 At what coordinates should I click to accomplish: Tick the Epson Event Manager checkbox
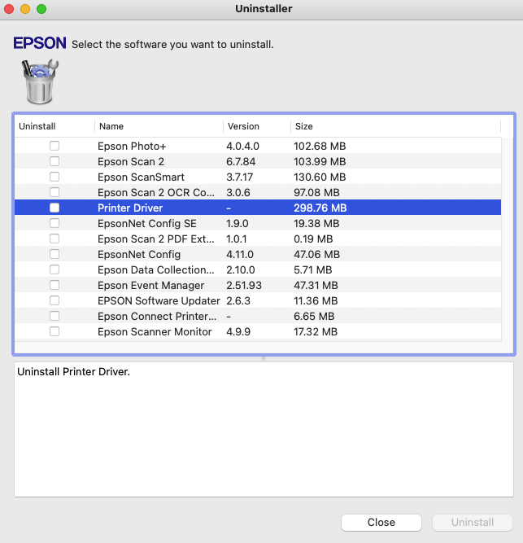coord(54,285)
